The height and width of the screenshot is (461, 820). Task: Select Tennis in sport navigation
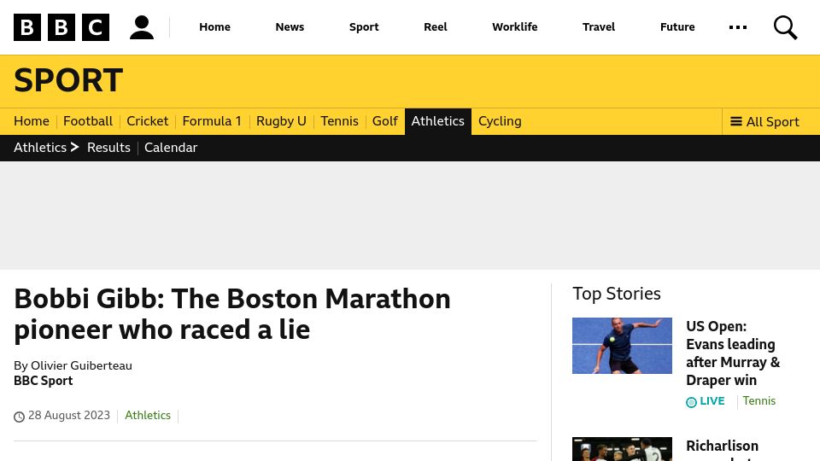[x=339, y=121]
